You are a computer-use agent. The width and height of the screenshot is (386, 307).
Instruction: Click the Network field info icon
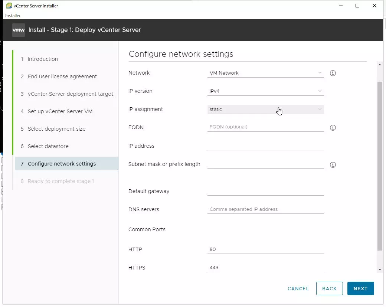pos(333,73)
